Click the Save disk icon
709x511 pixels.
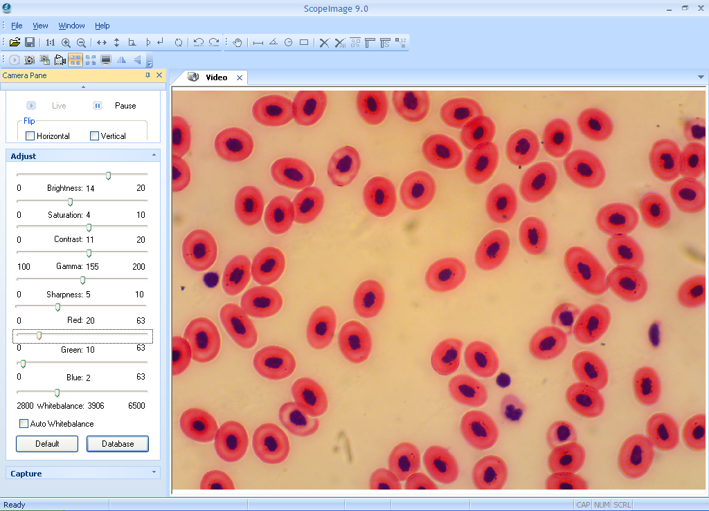(x=30, y=42)
